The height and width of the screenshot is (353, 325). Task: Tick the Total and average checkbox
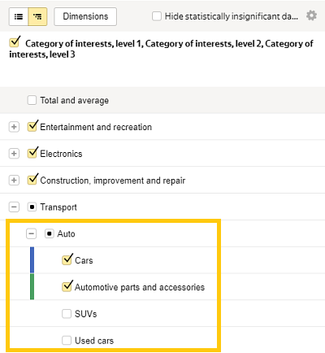pos(32,100)
